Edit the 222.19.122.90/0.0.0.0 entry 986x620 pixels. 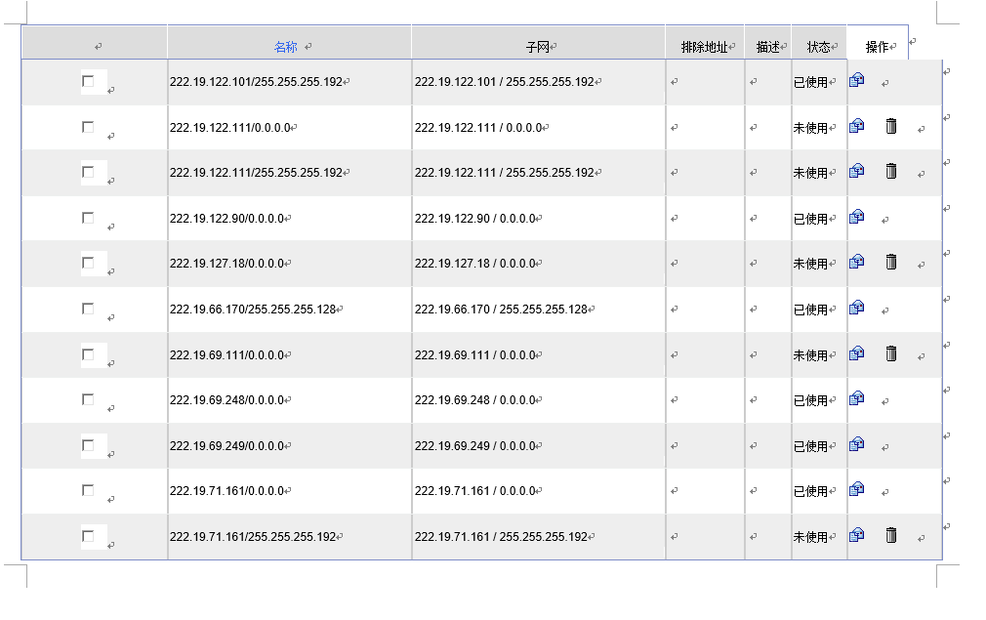click(856, 217)
